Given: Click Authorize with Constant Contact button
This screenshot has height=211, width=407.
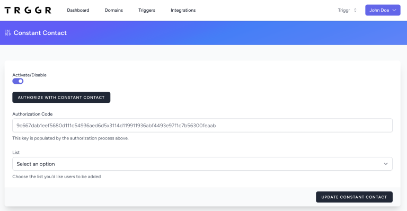Looking at the screenshot, I should click(x=61, y=98).
